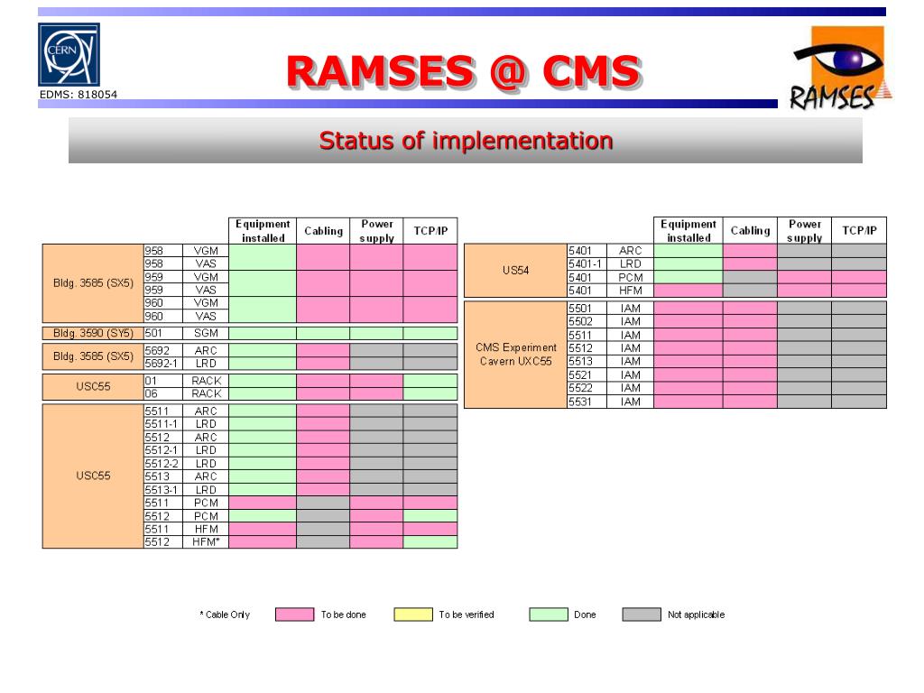Click the green TCP/IP cell in row HFM*

pyautogui.click(x=430, y=541)
